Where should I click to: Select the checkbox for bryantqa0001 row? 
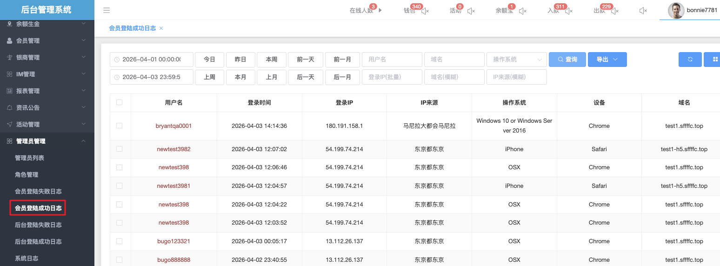pos(120,126)
